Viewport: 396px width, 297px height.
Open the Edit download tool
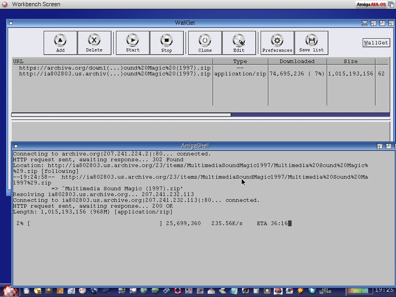[239, 43]
